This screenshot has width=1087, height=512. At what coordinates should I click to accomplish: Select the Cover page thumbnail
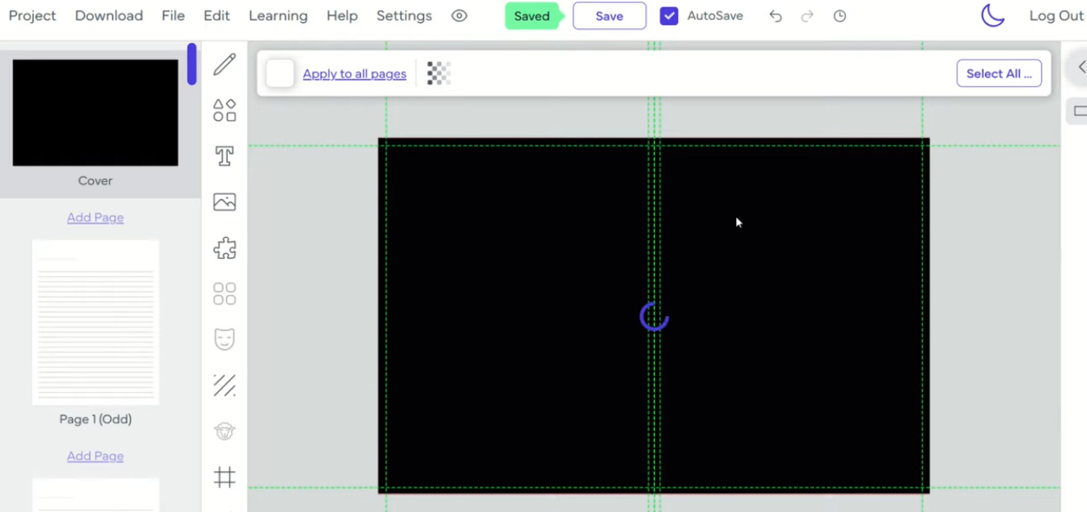click(95, 112)
